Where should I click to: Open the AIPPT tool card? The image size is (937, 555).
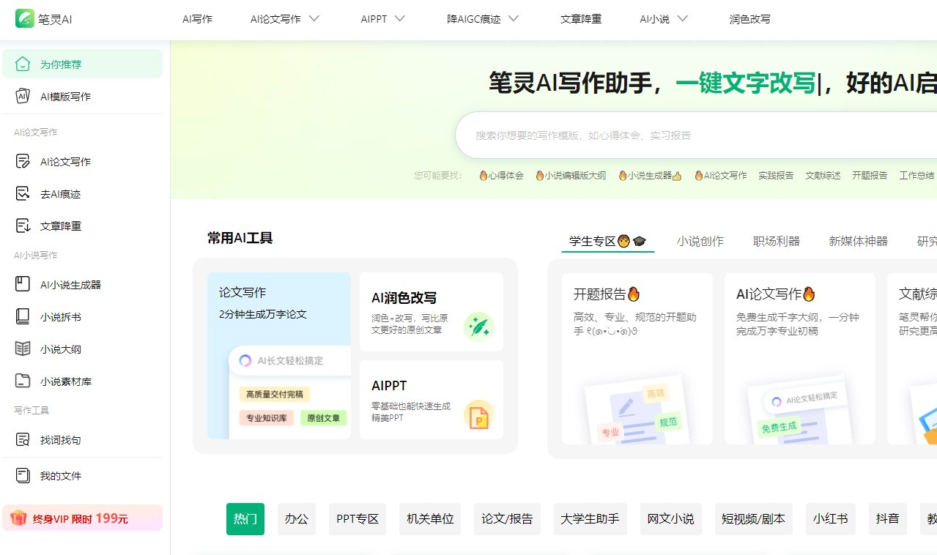coord(432,400)
